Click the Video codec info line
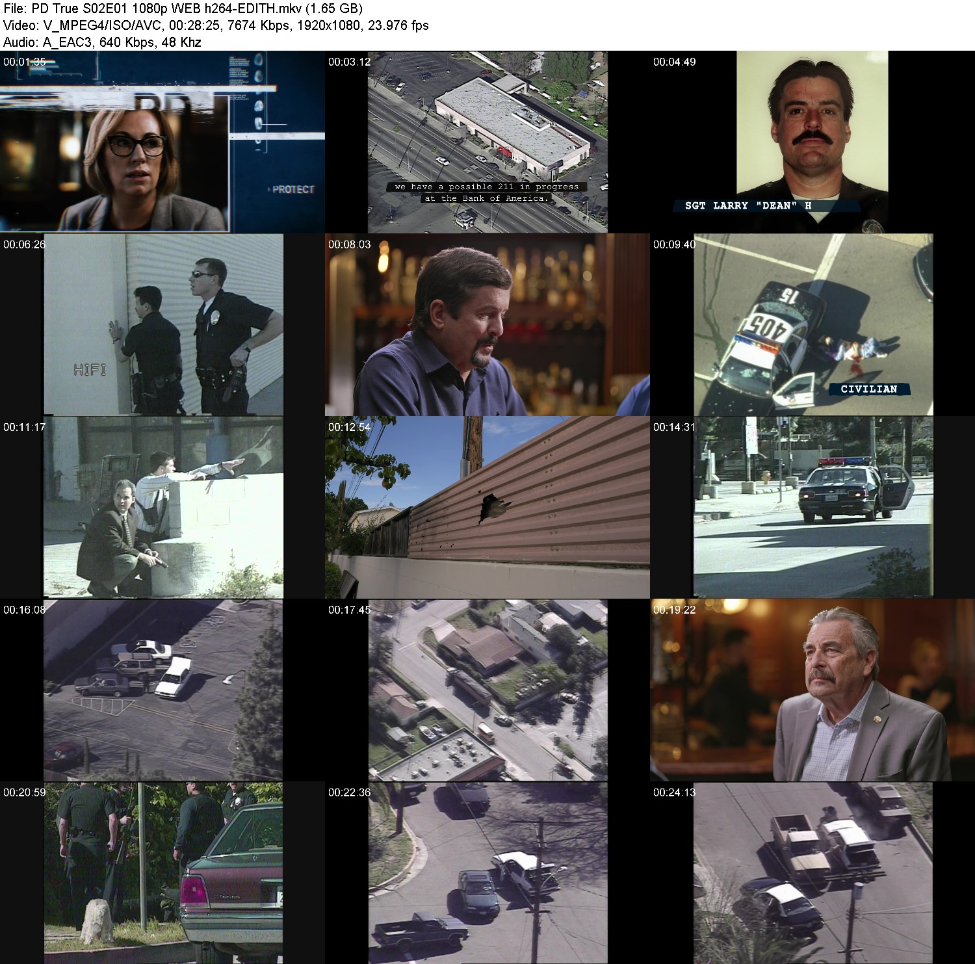This screenshot has height=964, width=975. coord(216,26)
